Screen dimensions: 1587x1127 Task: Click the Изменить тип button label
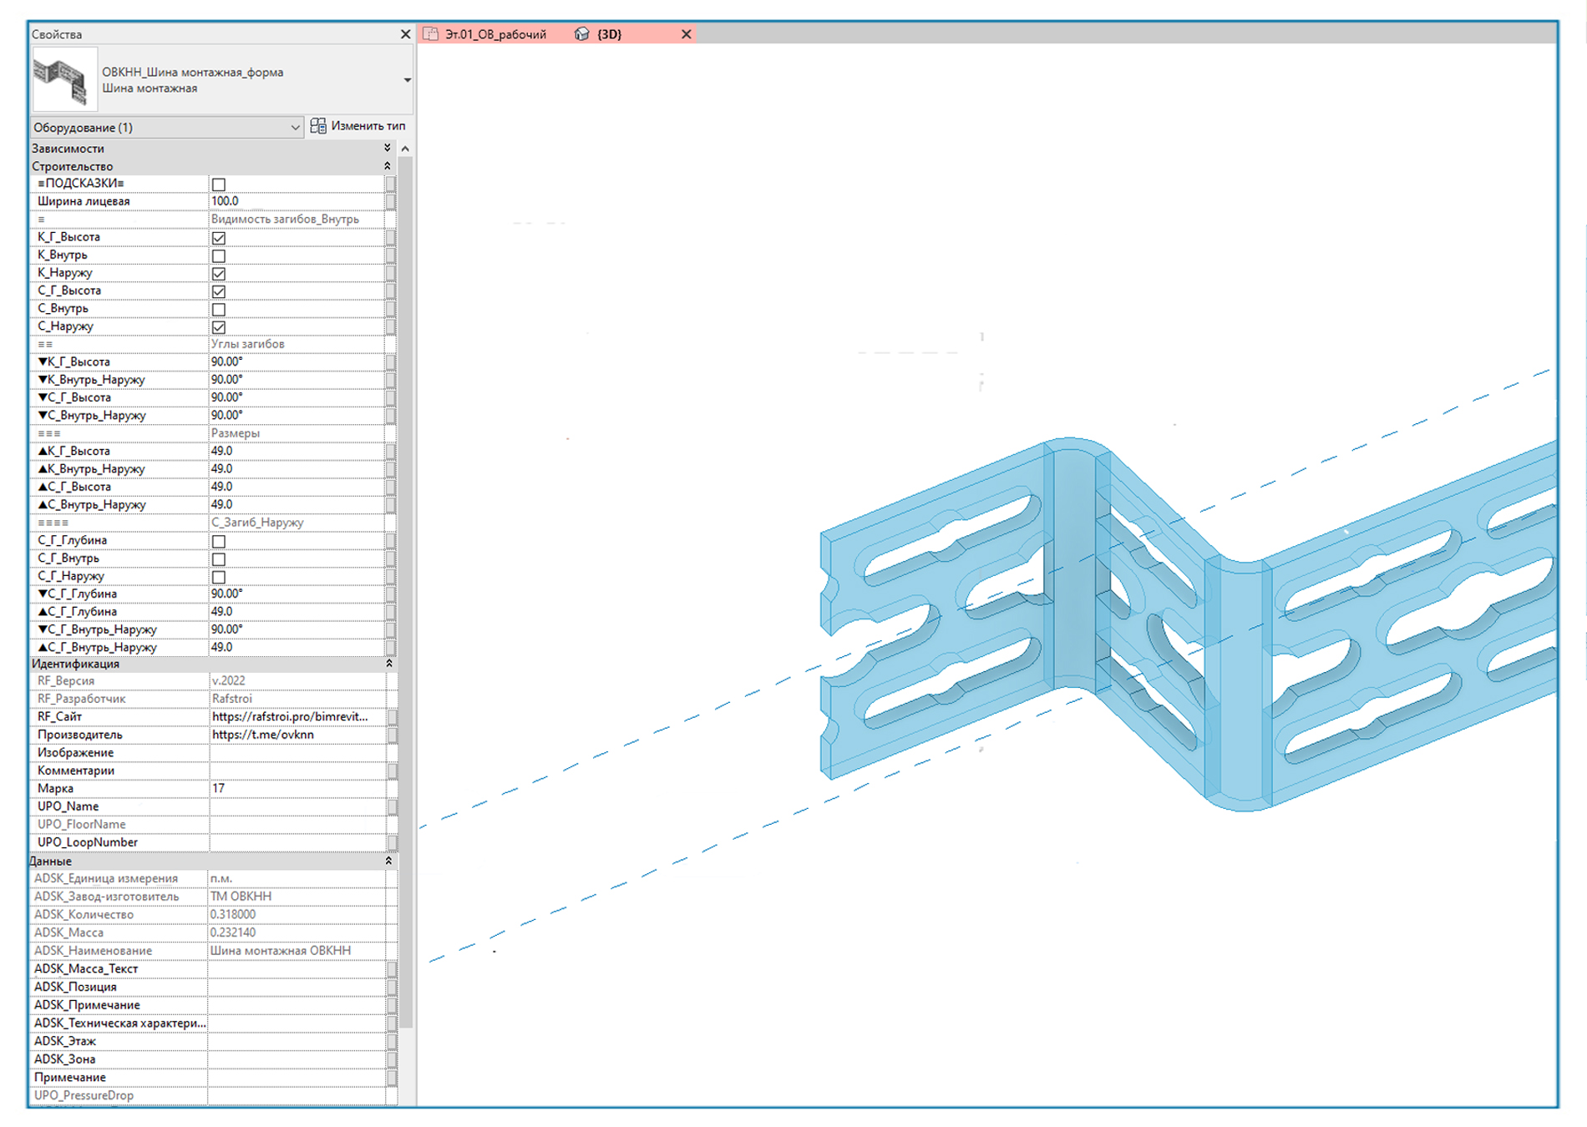(368, 126)
